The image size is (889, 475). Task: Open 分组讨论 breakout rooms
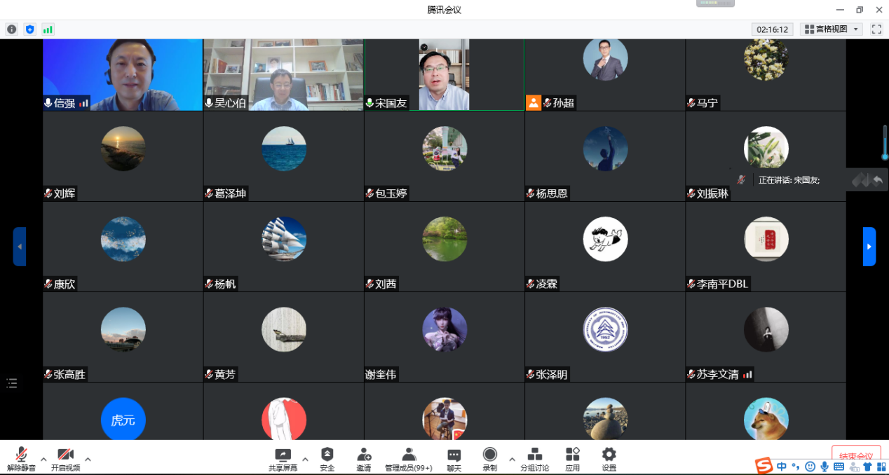pos(535,460)
